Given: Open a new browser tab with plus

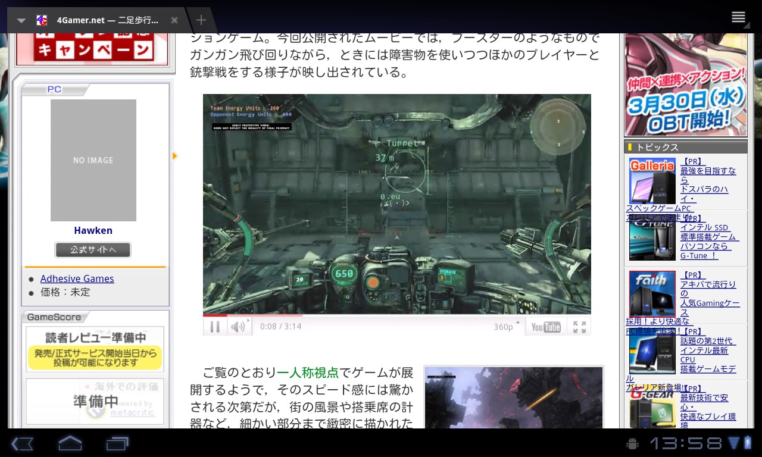Looking at the screenshot, I should (201, 20).
